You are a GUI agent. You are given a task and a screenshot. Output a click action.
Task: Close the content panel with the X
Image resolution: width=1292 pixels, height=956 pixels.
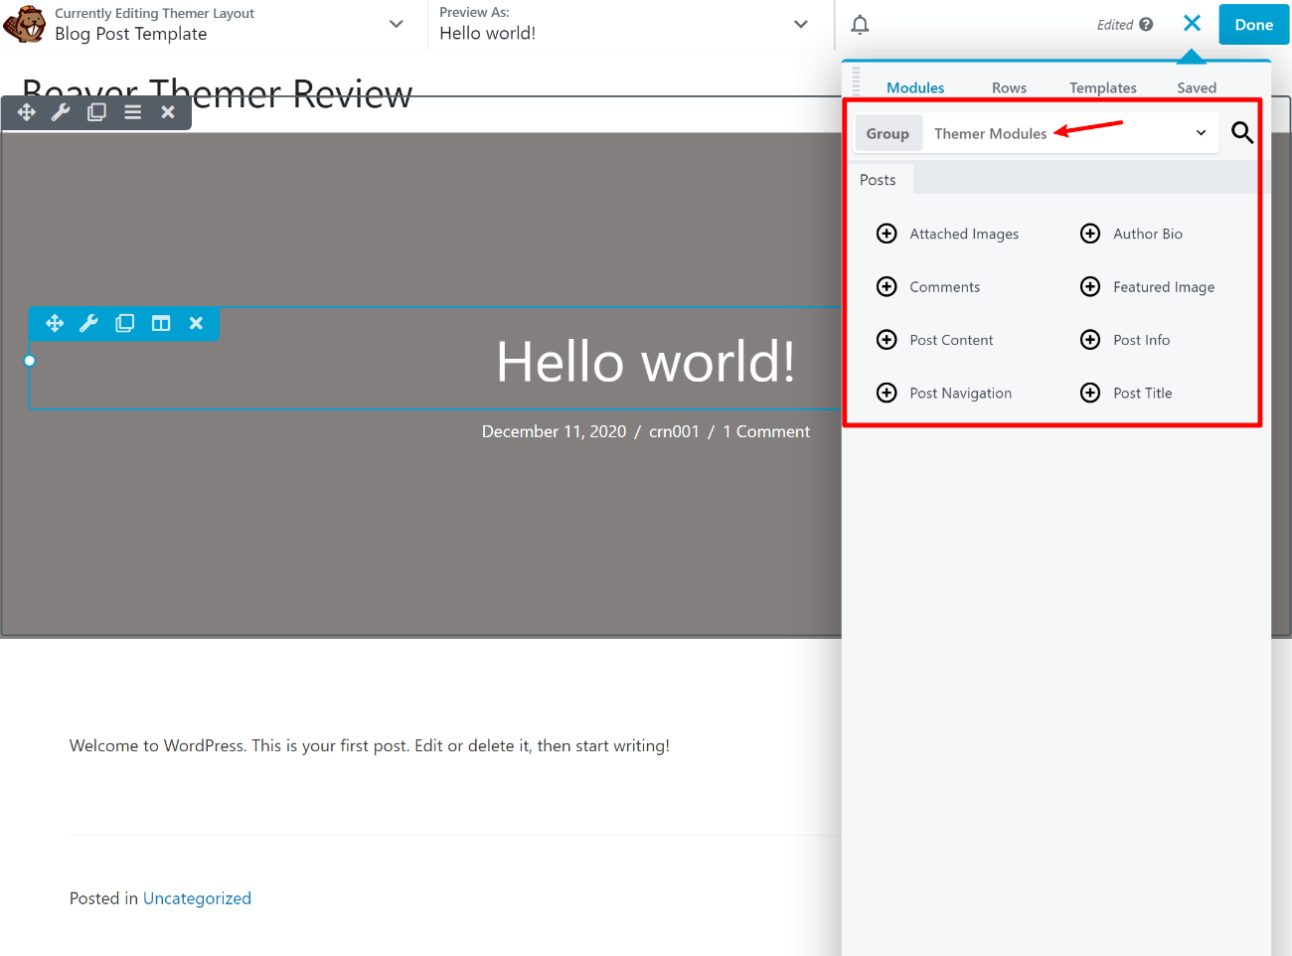point(1192,23)
